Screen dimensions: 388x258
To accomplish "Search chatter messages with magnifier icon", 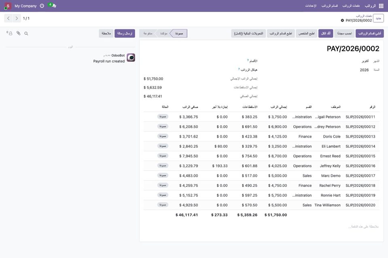I will point(26,34).
